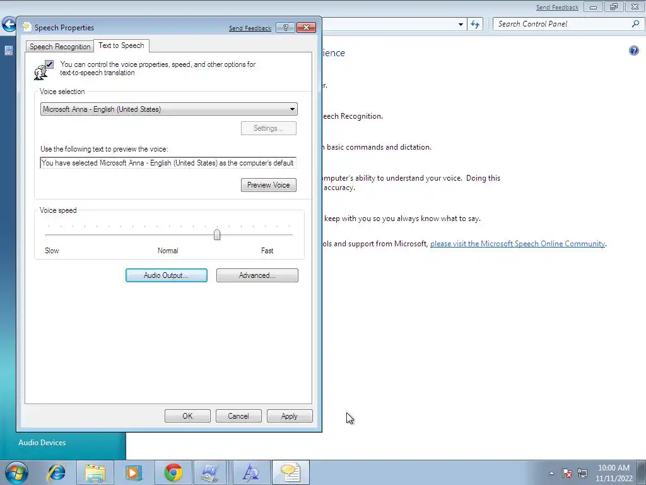Open Windows Explorer from the taskbar
Image resolution: width=646 pixels, height=485 pixels.
tap(95, 472)
